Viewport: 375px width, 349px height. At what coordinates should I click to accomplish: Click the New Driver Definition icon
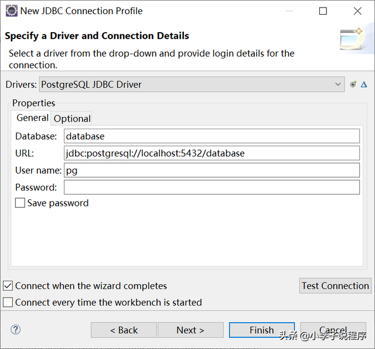click(x=353, y=84)
